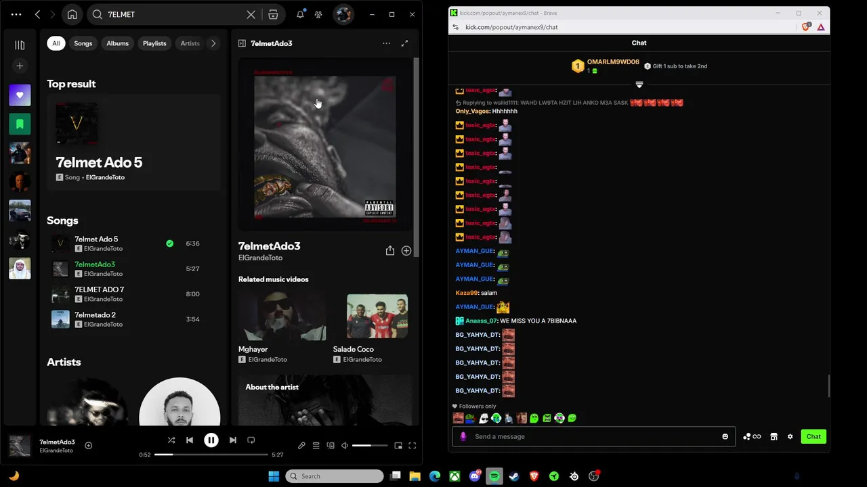Screen dimensions: 867x487
Task: Open the Spotify home page
Action: point(72,14)
